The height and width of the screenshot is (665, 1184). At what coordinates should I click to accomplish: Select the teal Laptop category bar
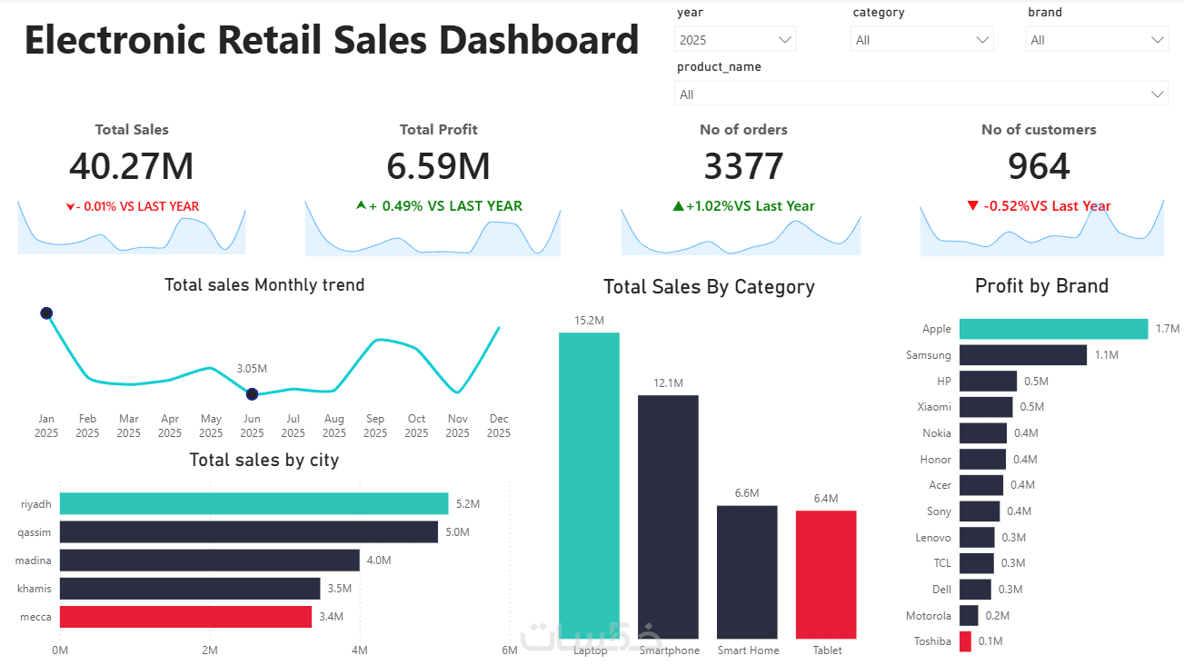coord(589,485)
